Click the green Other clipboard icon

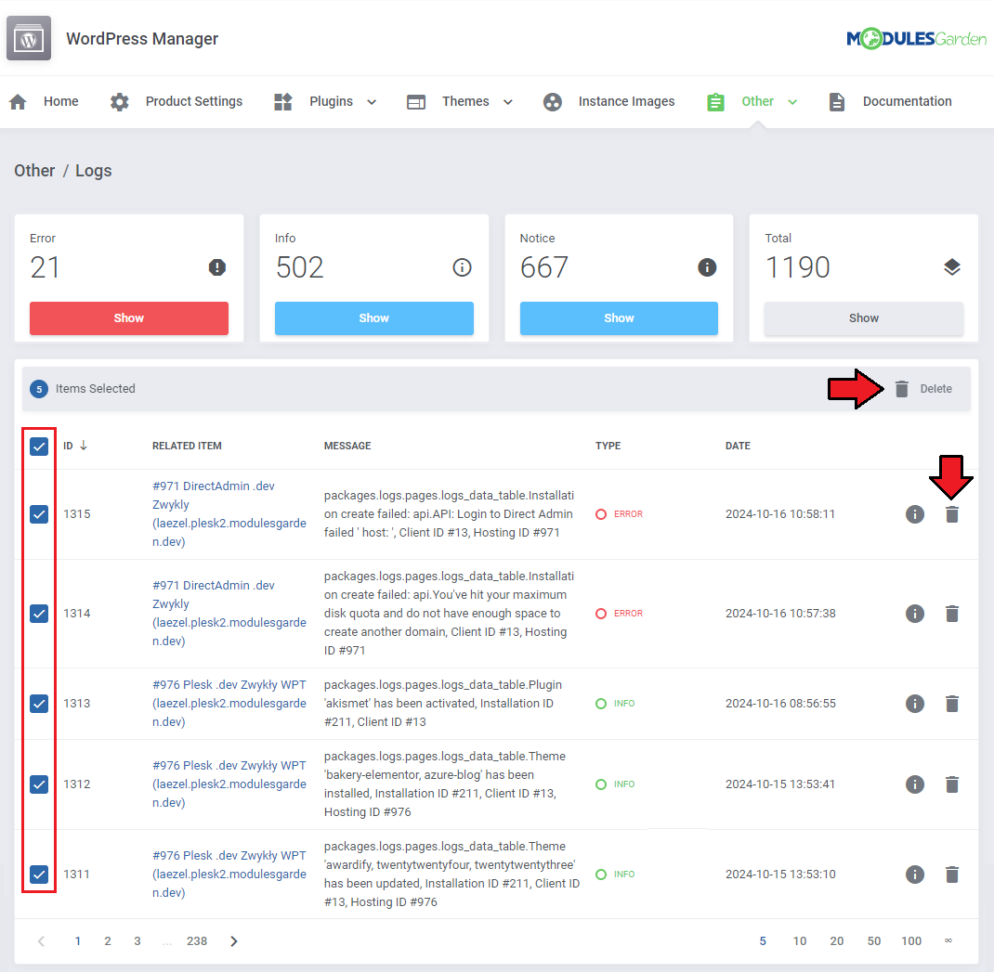[715, 101]
